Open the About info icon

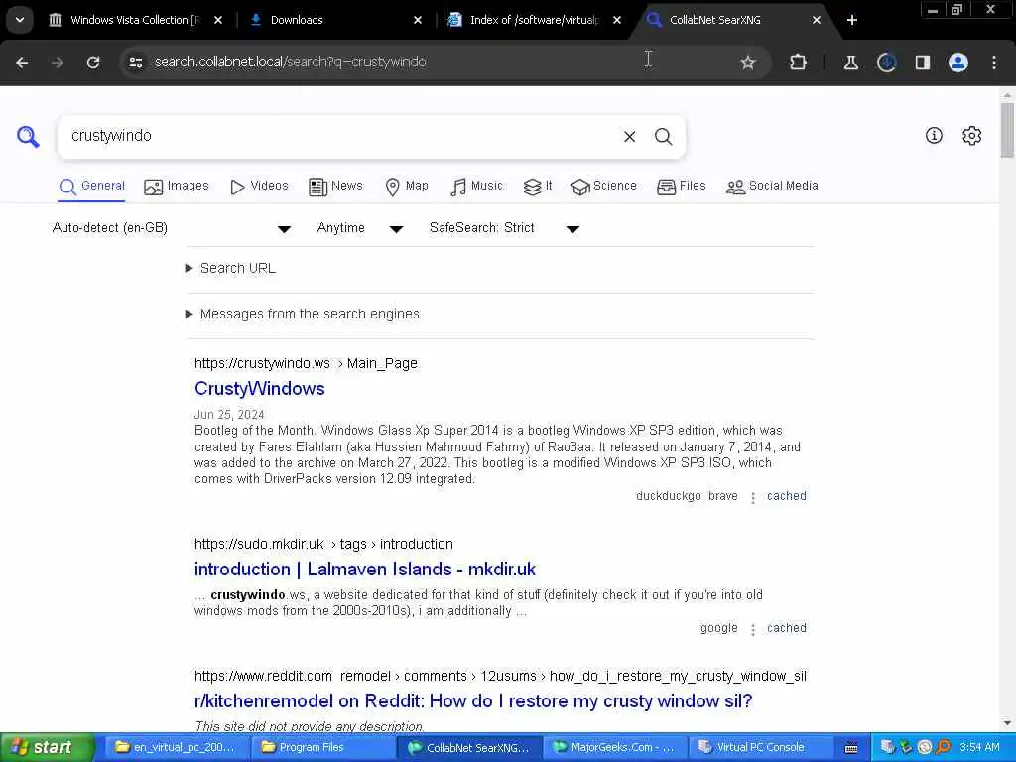pyautogui.click(x=934, y=135)
